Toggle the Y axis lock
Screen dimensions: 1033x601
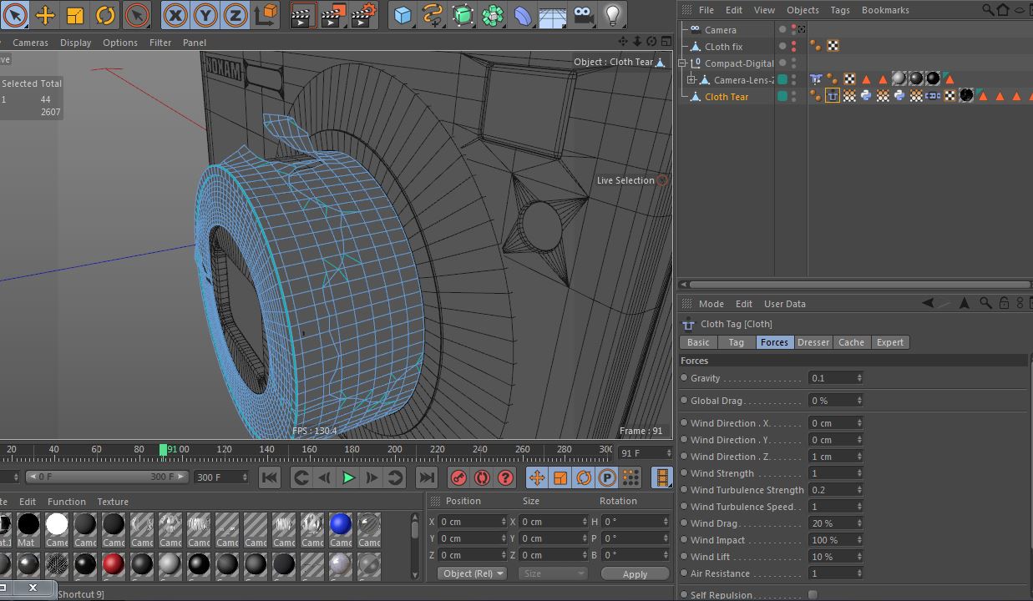[205, 14]
